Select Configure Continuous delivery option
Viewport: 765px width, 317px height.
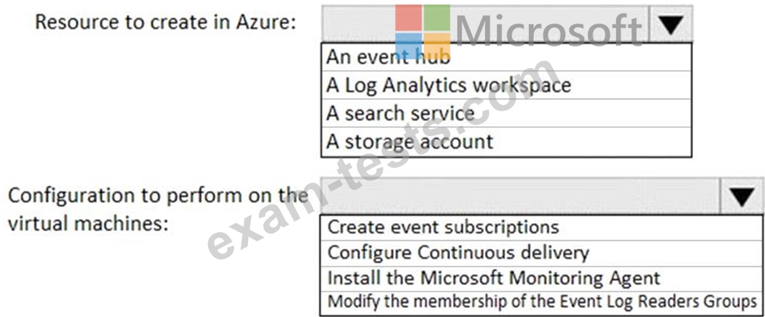[542, 253]
